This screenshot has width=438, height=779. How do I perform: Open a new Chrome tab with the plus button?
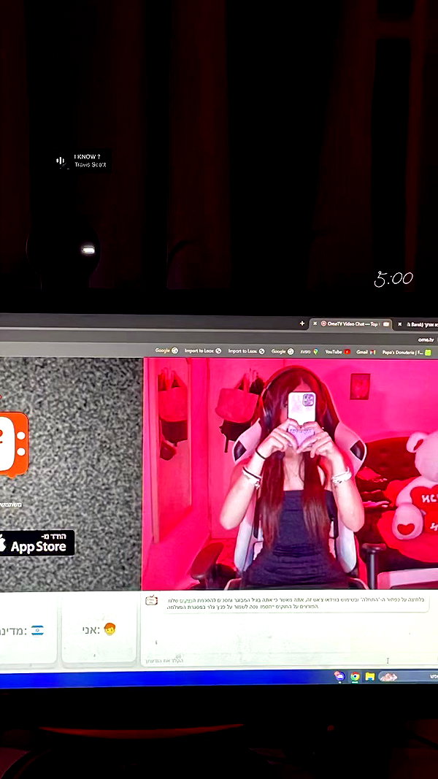pos(301,323)
